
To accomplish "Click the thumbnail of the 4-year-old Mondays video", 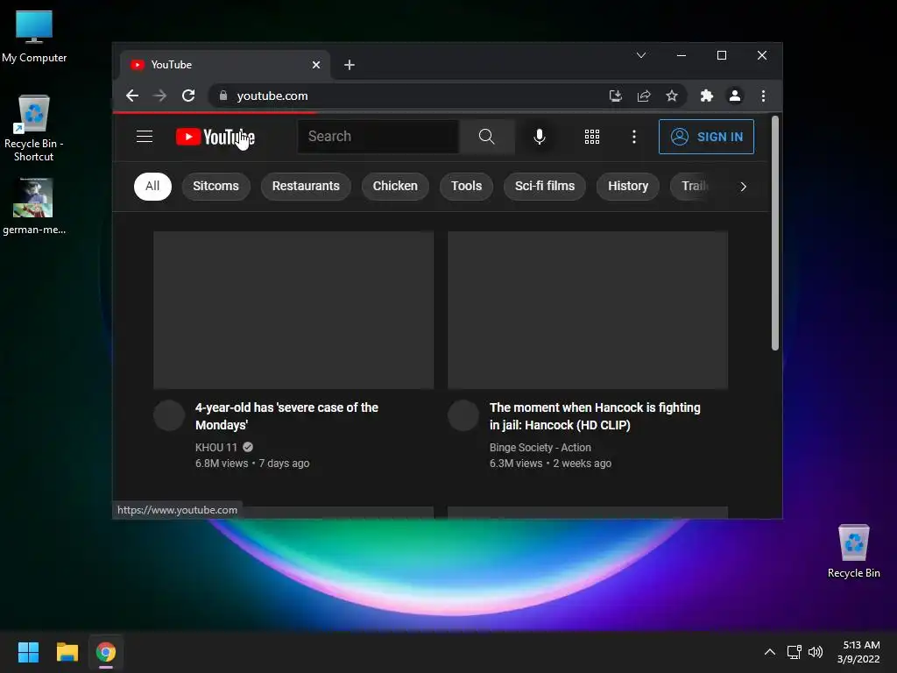I will click(x=293, y=309).
